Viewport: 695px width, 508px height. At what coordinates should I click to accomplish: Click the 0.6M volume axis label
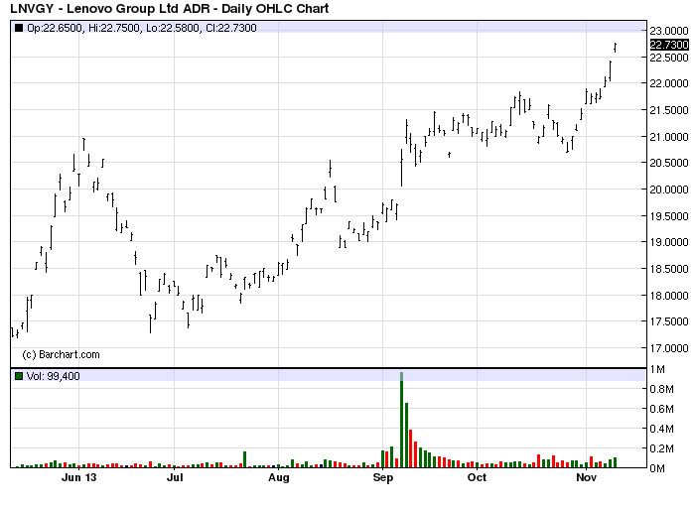pos(661,409)
